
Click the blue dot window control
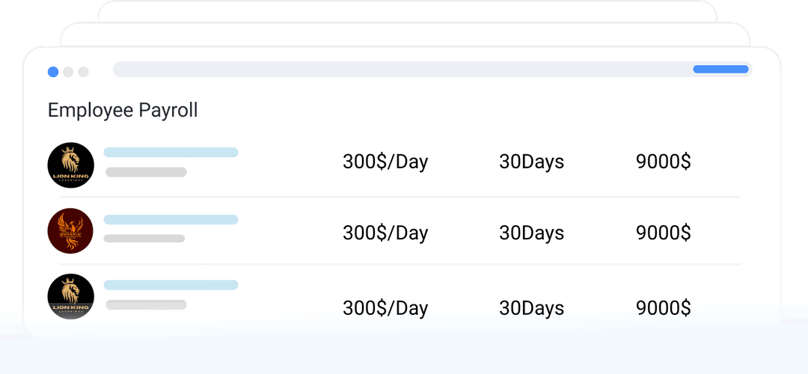click(x=53, y=72)
